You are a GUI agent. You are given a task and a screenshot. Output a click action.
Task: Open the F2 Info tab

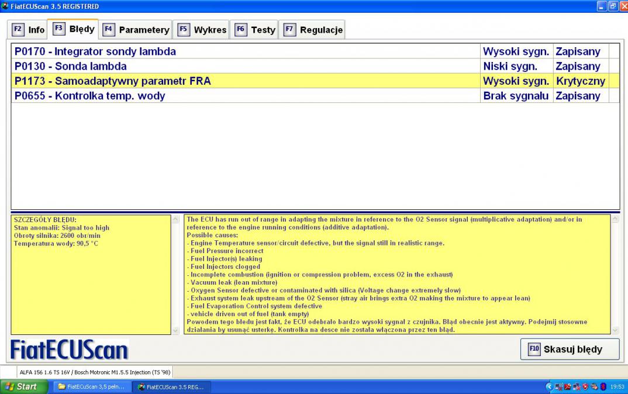[29, 30]
